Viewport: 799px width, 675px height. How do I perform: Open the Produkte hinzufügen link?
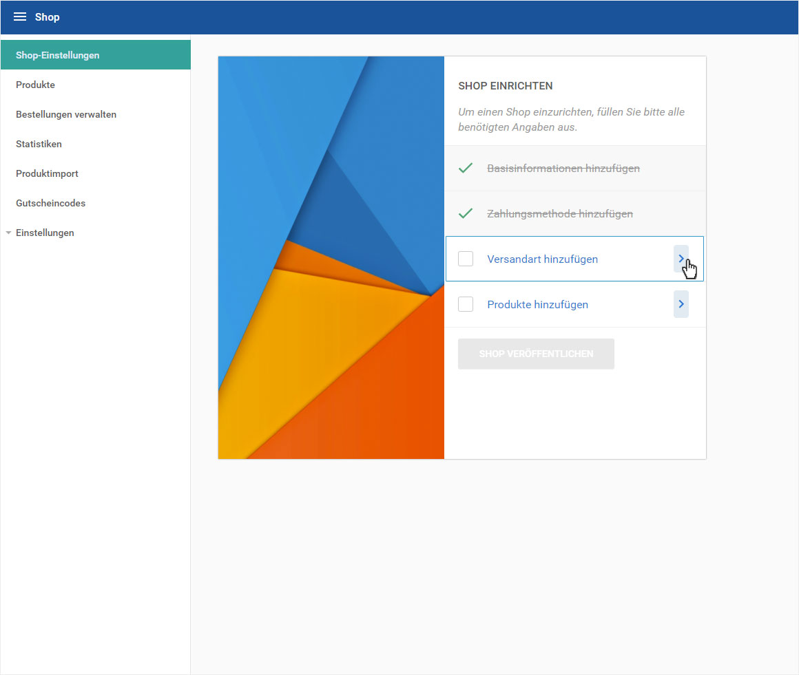point(537,304)
